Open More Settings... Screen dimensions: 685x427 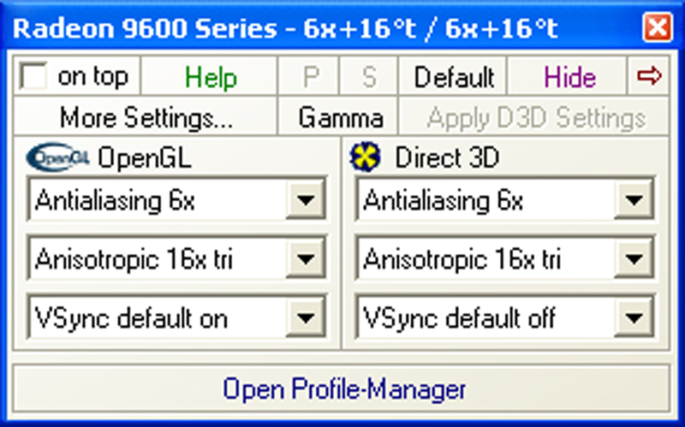(146, 116)
